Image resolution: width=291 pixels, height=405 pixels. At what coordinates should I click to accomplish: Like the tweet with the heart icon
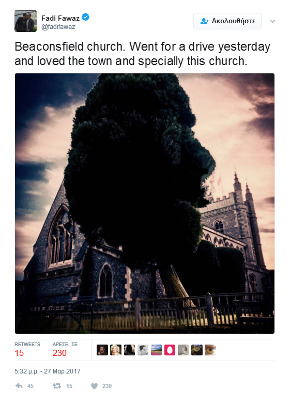point(94,385)
